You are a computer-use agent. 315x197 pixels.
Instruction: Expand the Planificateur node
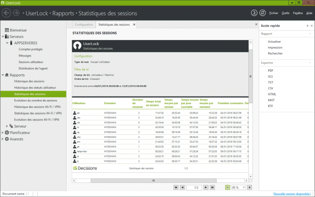click(2, 133)
